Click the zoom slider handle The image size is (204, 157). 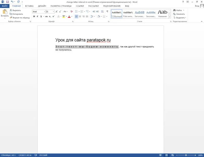coord(186,155)
